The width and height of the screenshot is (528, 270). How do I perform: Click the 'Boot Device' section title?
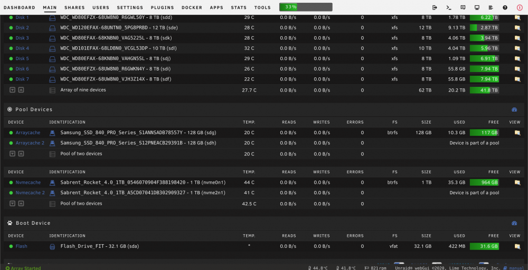coord(33,223)
